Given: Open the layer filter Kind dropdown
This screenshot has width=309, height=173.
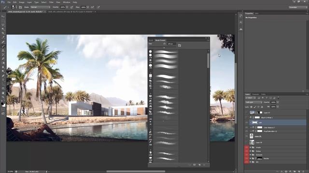Looking at the screenshot, I should point(250,98).
